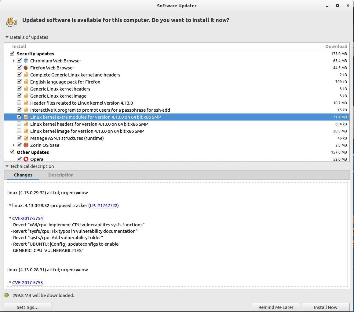This screenshot has height=312, width=354.
Task: Uncheck the Other updates group checkbox
Action: pyautogui.click(x=12, y=152)
